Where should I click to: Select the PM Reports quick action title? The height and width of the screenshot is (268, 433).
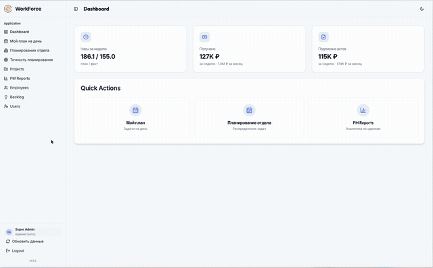[x=363, y=122]
